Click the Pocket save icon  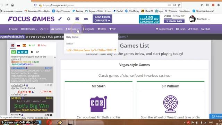(x=174, y=5)
